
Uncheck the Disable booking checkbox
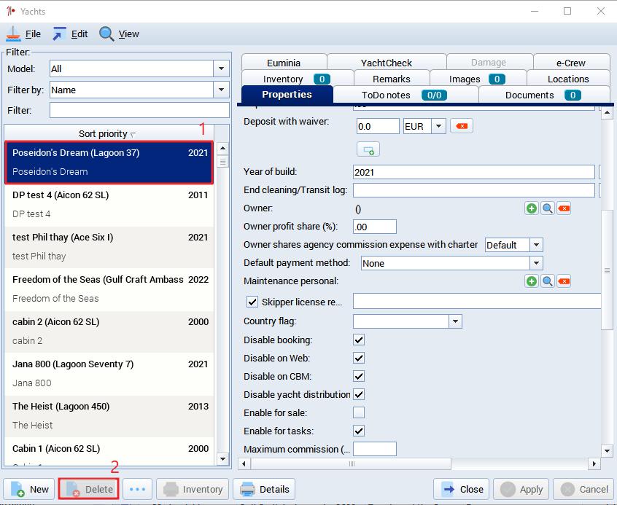click(x=359, y=340)
